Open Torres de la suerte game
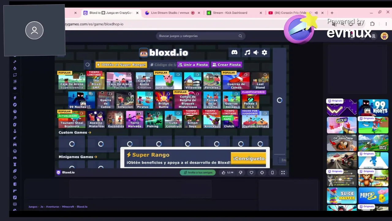The height and width of the screenshot is (221, 392). (212, 100)
